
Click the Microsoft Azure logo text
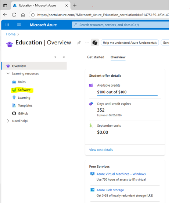tap(43, 25)
